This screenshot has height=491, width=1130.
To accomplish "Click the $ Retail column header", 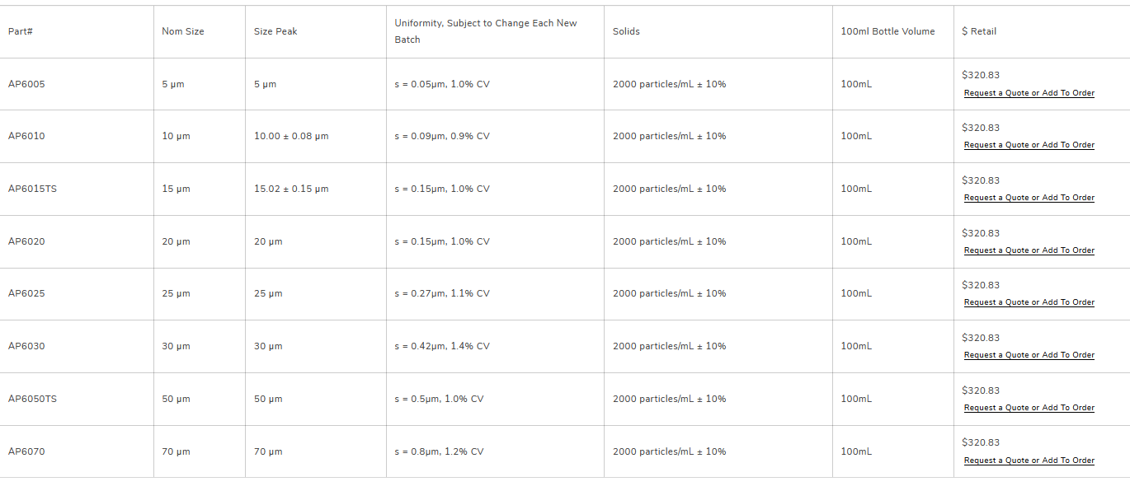I will 979,31.
